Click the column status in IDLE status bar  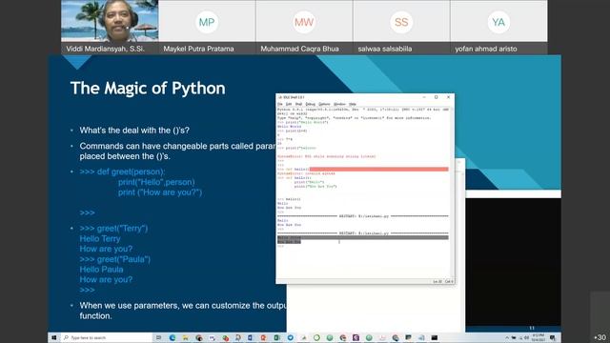[449, 281]
